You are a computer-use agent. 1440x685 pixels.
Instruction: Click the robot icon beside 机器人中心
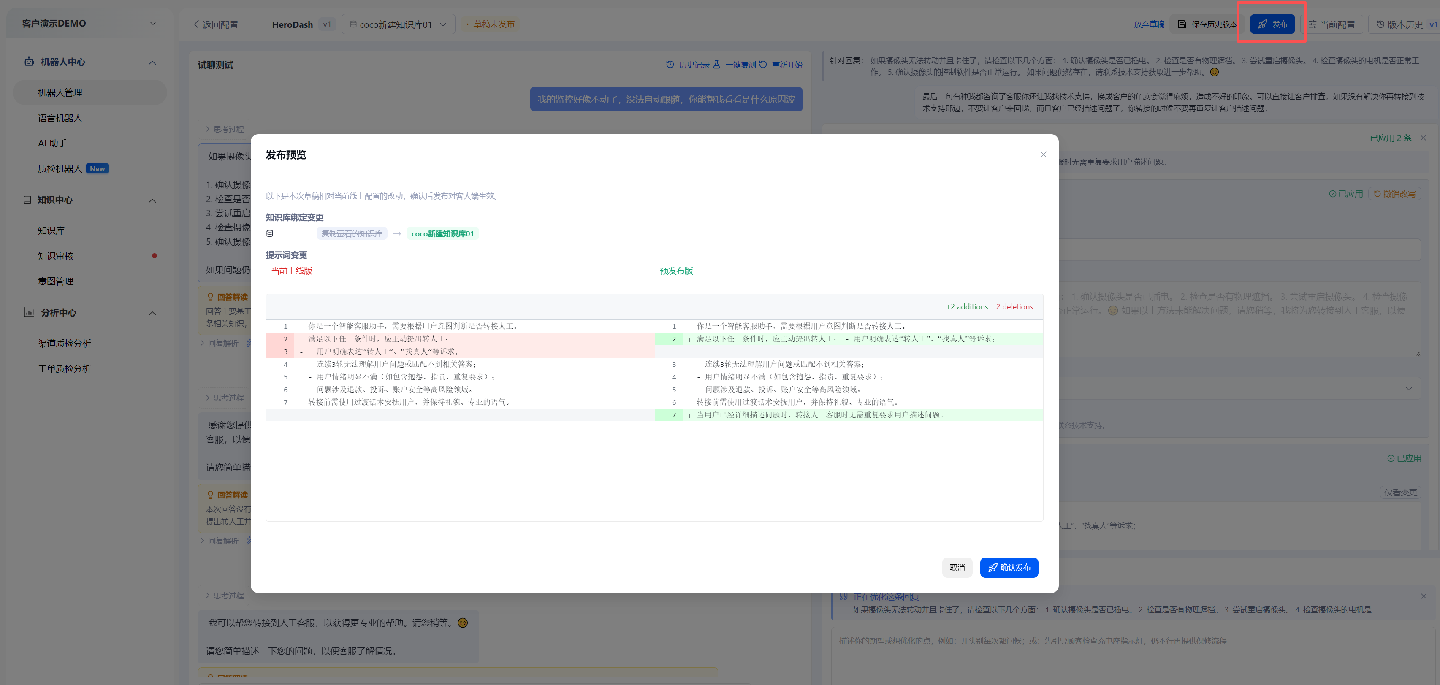[x=29, y=62]
